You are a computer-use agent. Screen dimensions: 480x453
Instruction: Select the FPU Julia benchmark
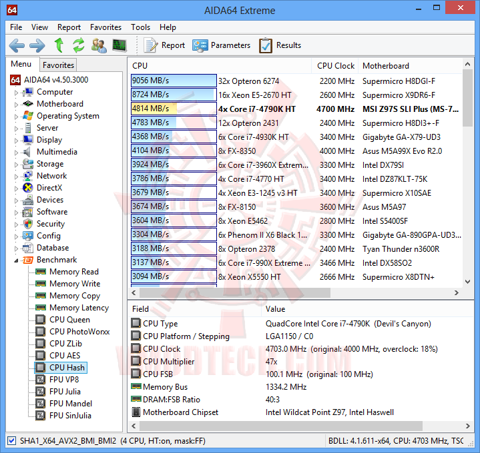tap(65, 392)
